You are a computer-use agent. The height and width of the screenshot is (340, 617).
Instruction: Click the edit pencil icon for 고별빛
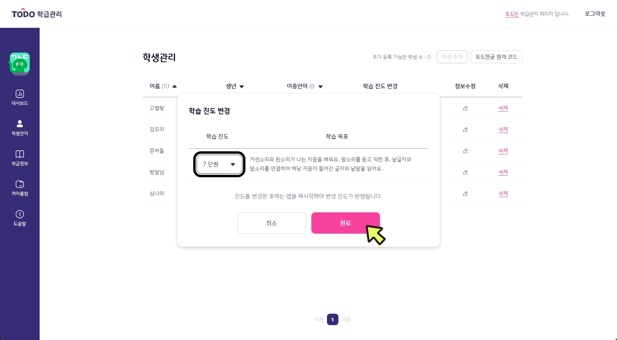[465, 108]
